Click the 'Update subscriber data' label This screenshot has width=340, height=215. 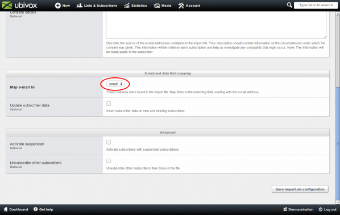coord(30,105)
